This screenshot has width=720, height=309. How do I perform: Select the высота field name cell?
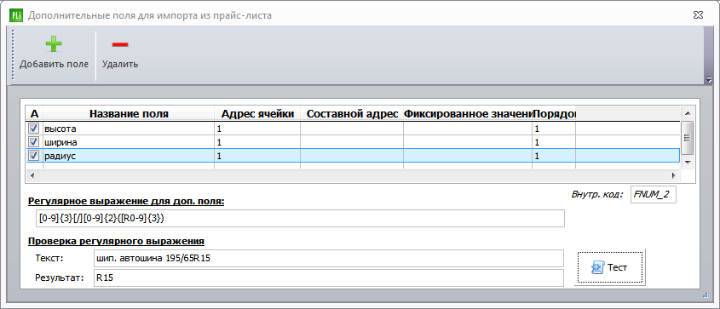pos(129,129)
